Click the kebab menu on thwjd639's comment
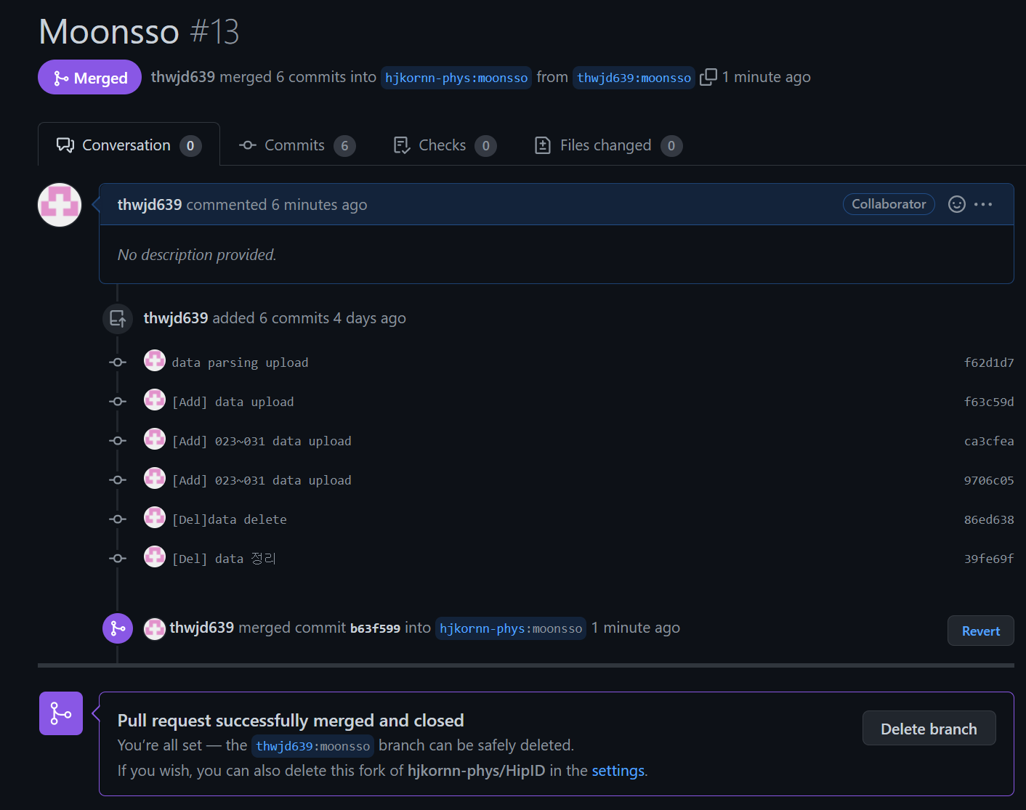Image resolution: width=1026 pixels, height=810 pixels. (x=983, y=204)
